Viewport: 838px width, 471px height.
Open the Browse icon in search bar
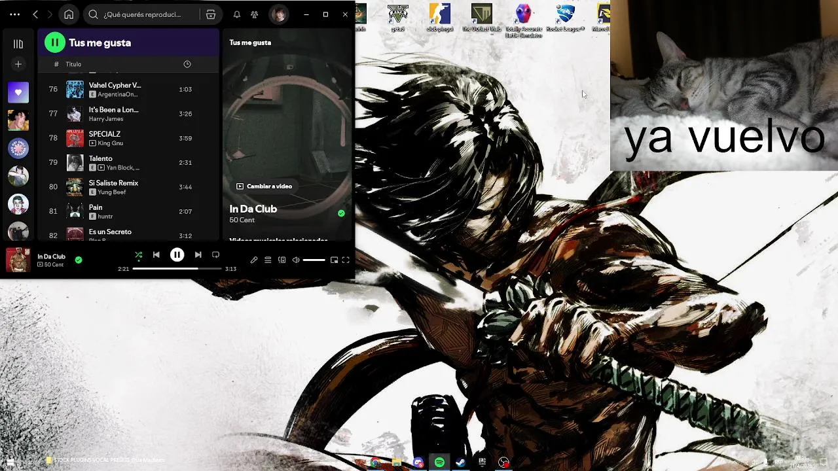211,14
